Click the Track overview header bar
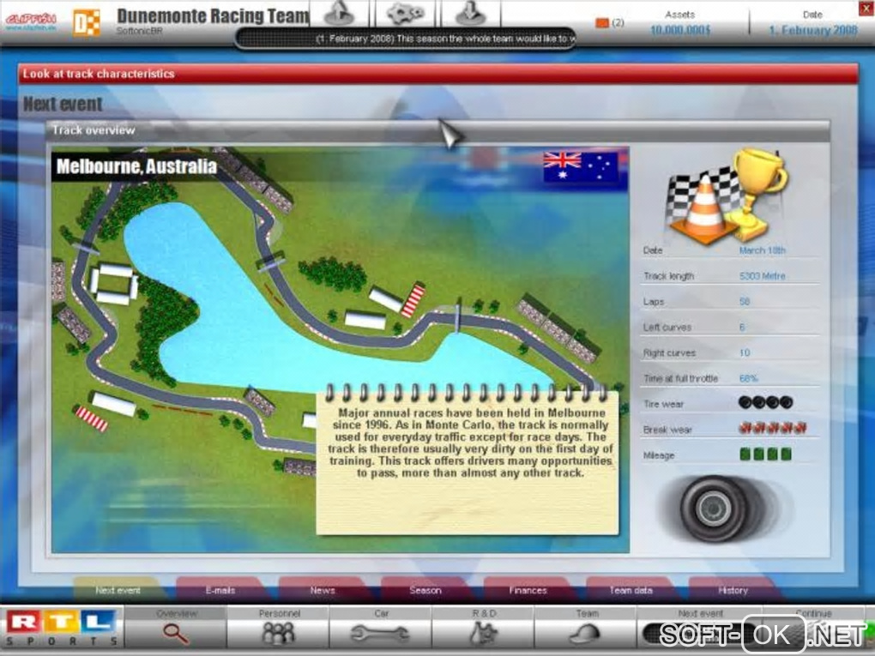This screenshot has width=875, height=656. point(437,130)
